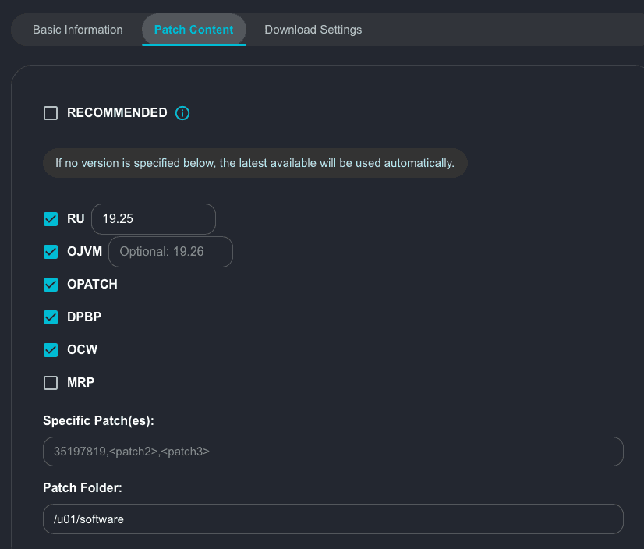Viewport: 644px width, 549px height.
Task: Click the RECOMMENDED label text
Action: point(117,113)
